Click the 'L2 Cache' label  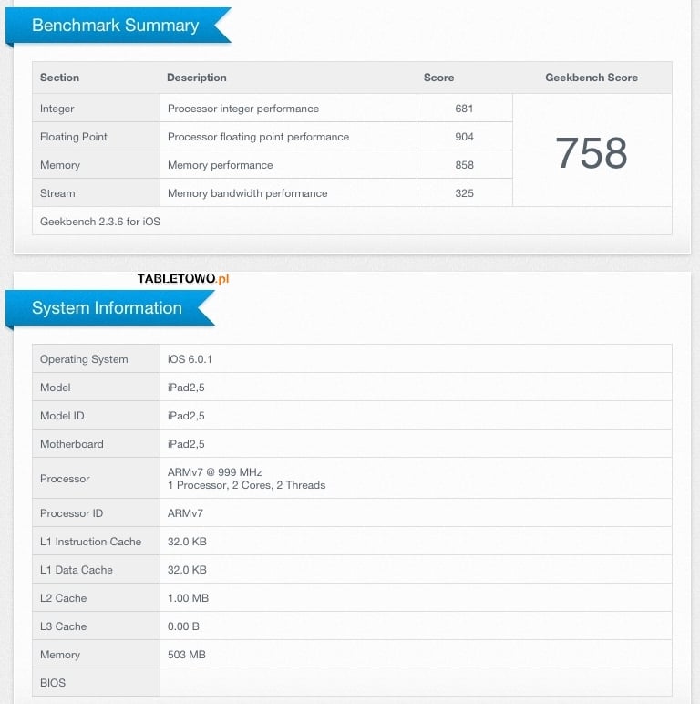tap(63, 598)
